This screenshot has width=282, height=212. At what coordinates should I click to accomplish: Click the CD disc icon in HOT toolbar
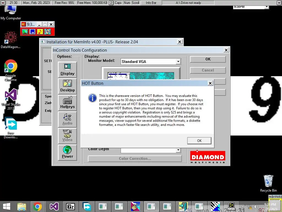coord(48,32)
